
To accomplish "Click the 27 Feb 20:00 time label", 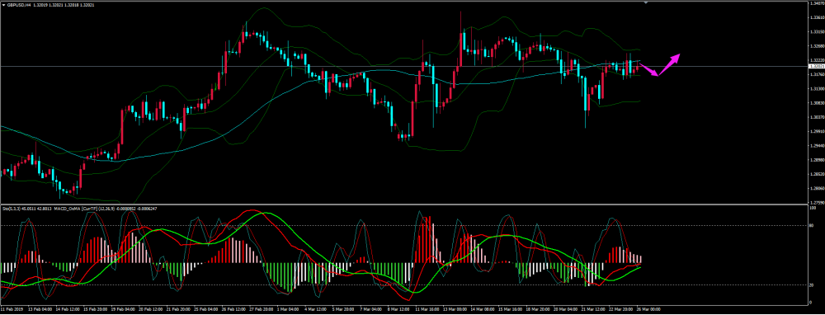I will tap(260, 309).
